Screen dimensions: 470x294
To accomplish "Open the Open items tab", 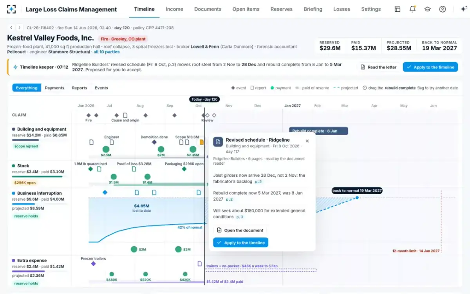I will tap(246, 9).
